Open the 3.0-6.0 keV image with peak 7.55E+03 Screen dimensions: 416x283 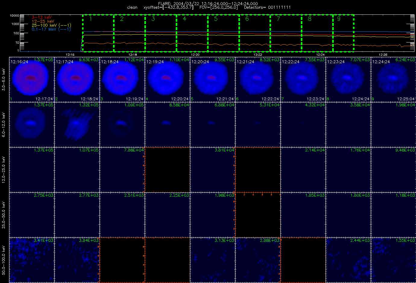pyautogui.click(x=303, y=79)
